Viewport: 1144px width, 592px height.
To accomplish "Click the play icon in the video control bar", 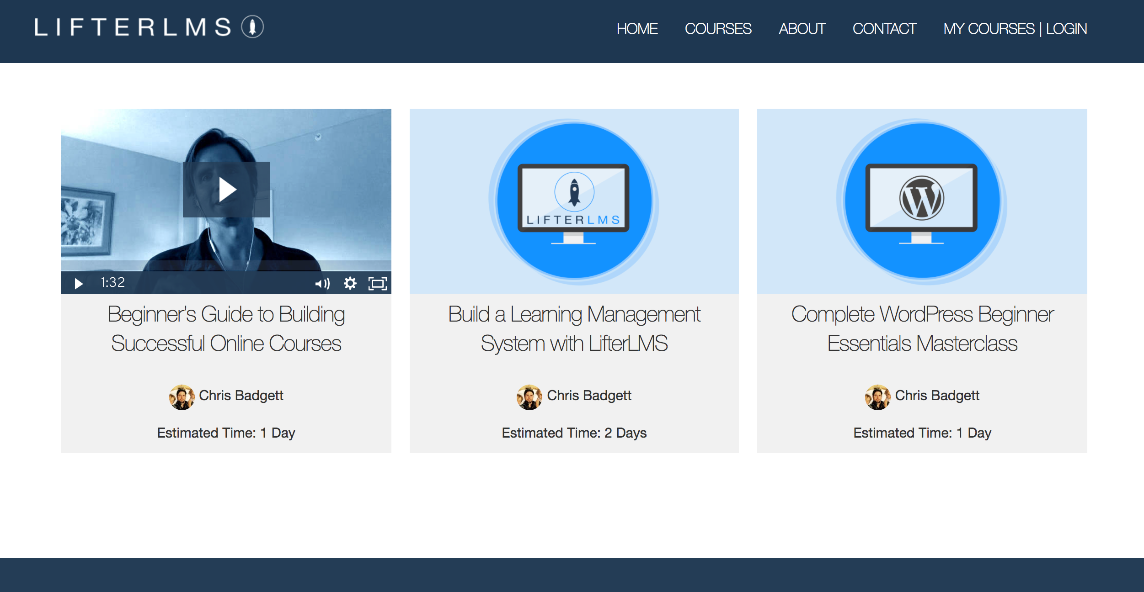I will coord(79,284).
